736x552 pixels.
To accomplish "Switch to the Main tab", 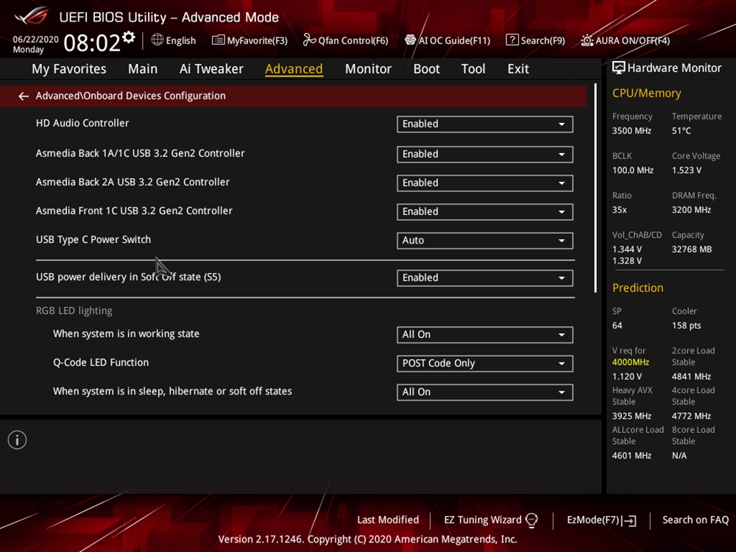I will coord(143,69).
